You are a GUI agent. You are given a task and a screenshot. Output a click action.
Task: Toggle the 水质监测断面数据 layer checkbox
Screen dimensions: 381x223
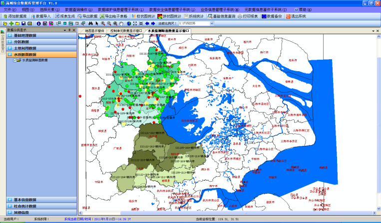(14, 60)
